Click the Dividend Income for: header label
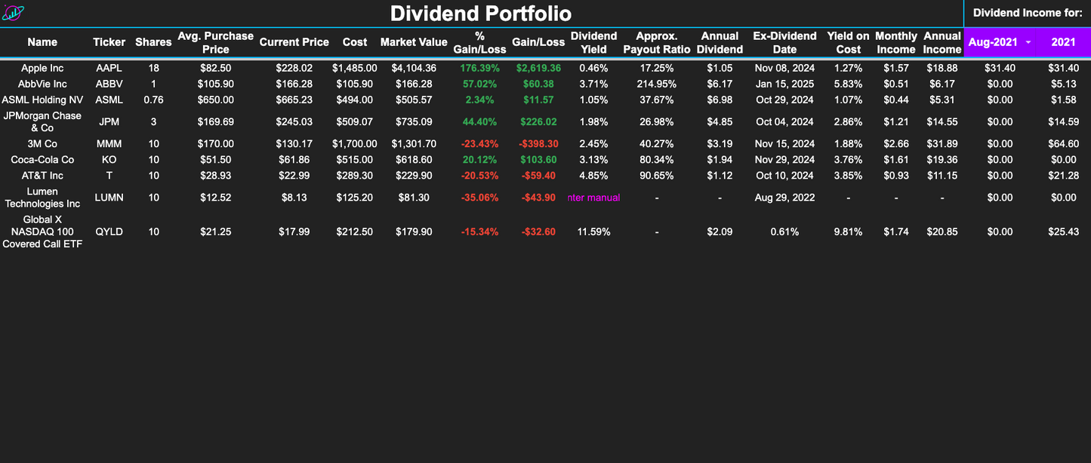 point(1027,12)
